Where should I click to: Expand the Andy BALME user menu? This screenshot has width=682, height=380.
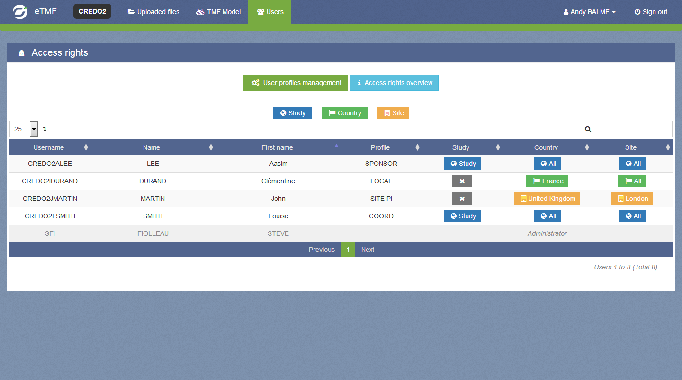point(589,12)
